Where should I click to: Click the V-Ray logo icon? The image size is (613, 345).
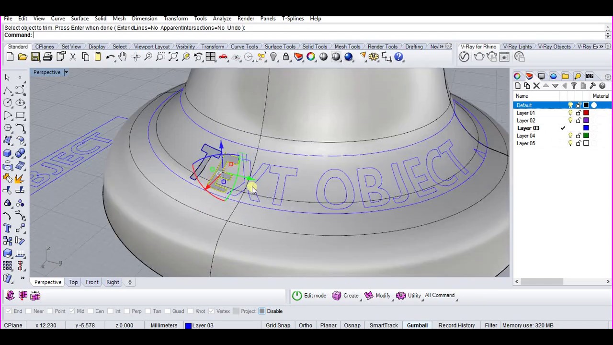(x=464, y=57)
